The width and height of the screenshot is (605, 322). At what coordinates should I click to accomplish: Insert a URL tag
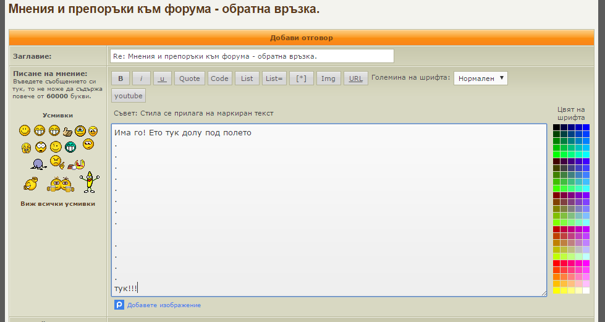[356, 78]
